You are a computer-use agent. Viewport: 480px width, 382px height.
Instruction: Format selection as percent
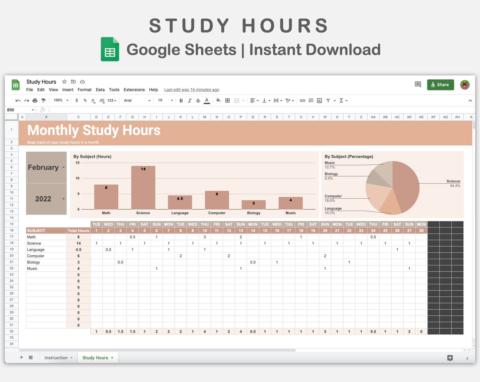pyautogui.click(x=85, y=100)
